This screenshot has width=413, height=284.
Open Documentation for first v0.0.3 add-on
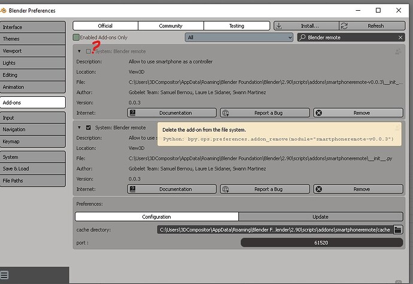pos(172,113)
